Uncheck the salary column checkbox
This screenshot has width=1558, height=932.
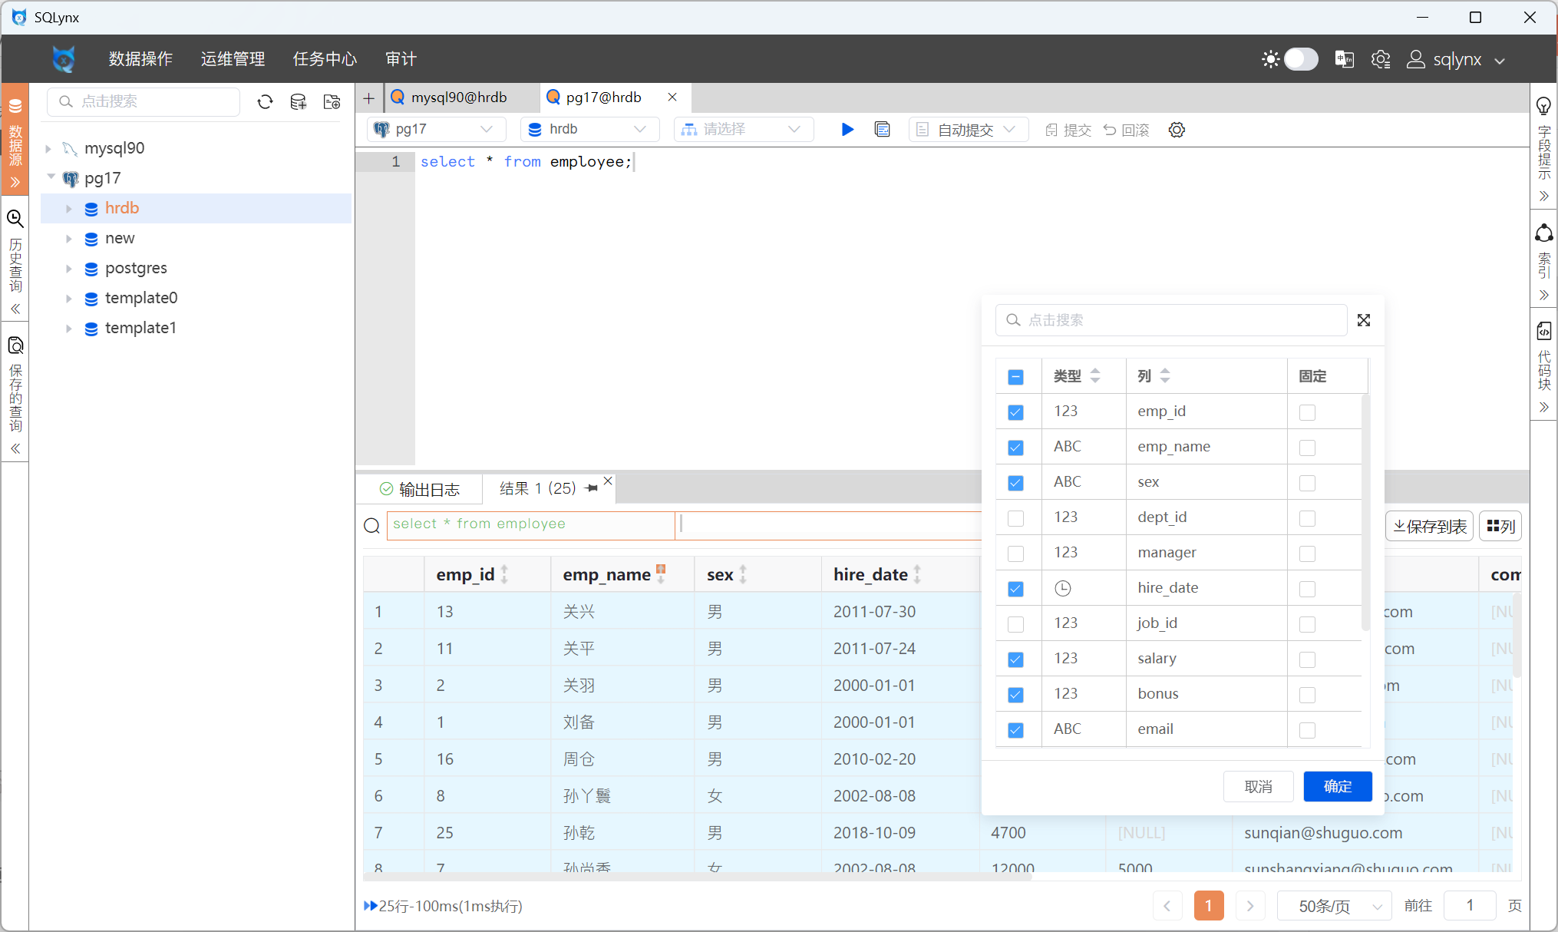coord(1015,659)
